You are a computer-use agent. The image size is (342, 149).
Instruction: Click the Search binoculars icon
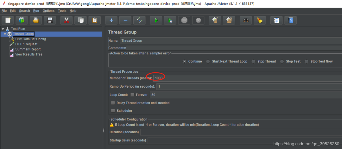tap(246, 20)
